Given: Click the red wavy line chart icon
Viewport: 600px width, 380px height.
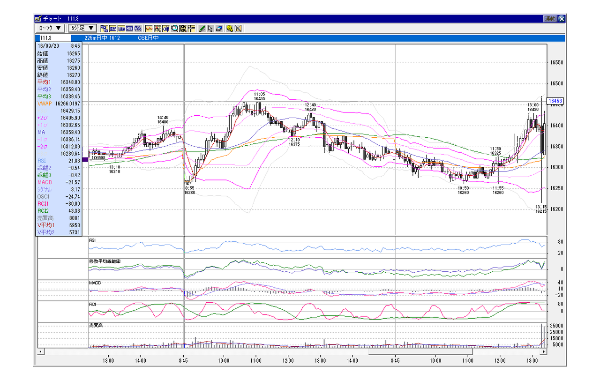Looking at the screenshot, I should click(149, 29).
